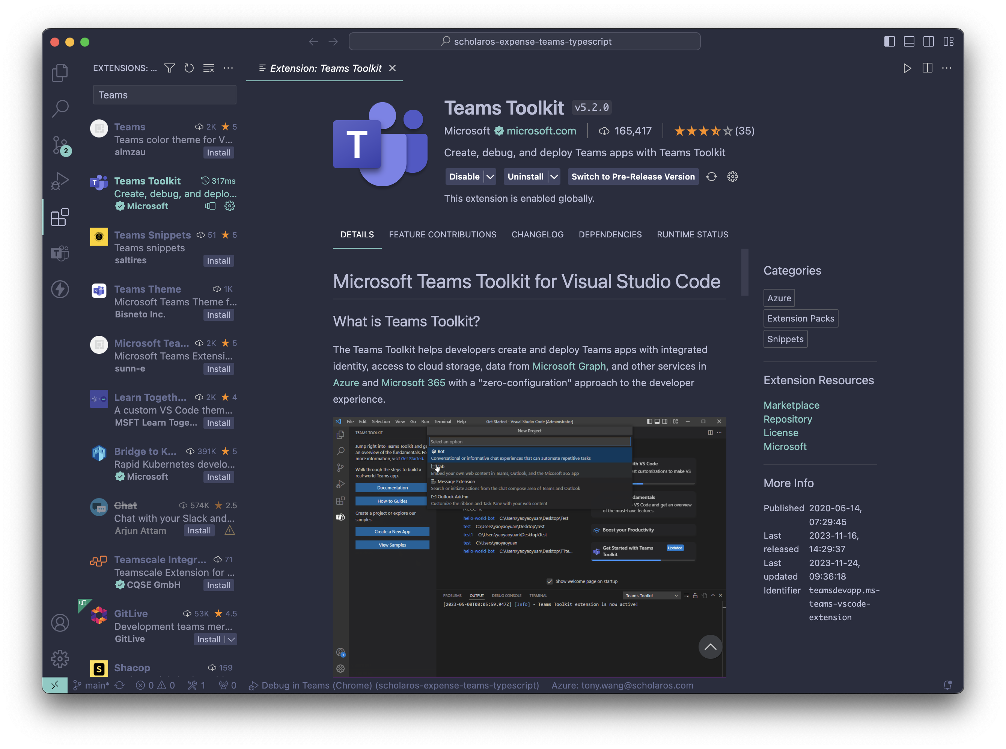1006x749 pixels.
Task: Clear extensions search results icon
Action: tap(208, 68)
